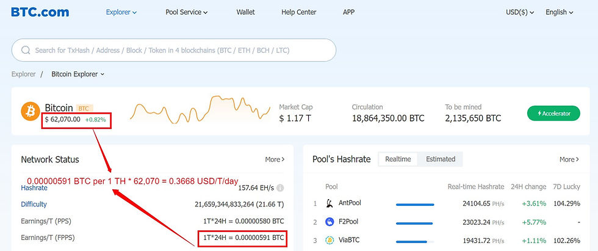Click the PPS earnings 0.00000580 BTC value
Image resolution: width=598 pixels, height=251 pixels.
pos(243,221)
